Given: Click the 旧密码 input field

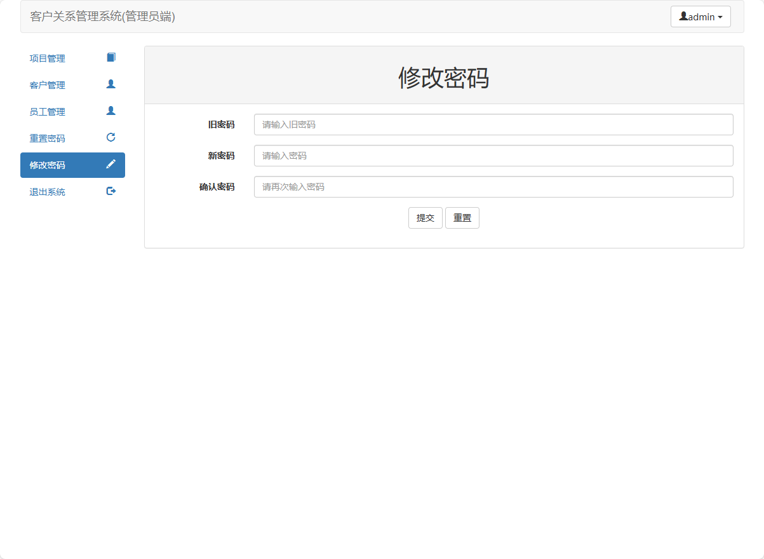Looking at the screenshot, I should coord(493,124).
